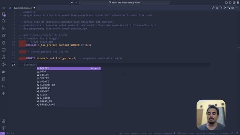This screenshot has width=240, height=135.
Task: Click Go Live in the status bar
Action: (x=182, y=133)
